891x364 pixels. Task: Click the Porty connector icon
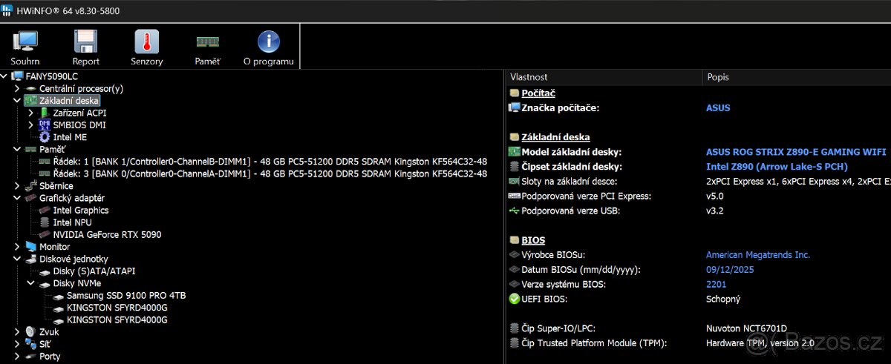coord(30,356)
